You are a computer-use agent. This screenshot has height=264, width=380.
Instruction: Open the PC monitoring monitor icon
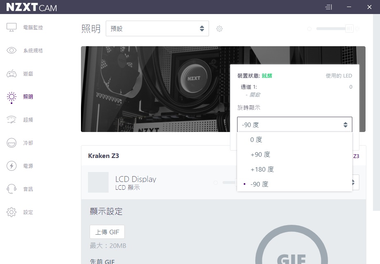click(12, 27)
